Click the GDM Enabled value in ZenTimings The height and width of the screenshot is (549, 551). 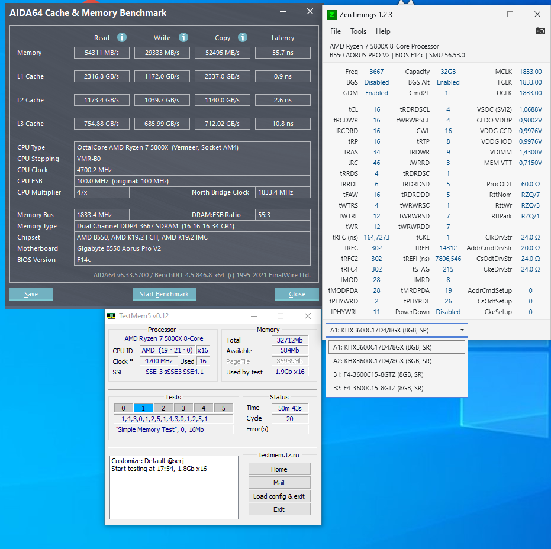[376, 93]
